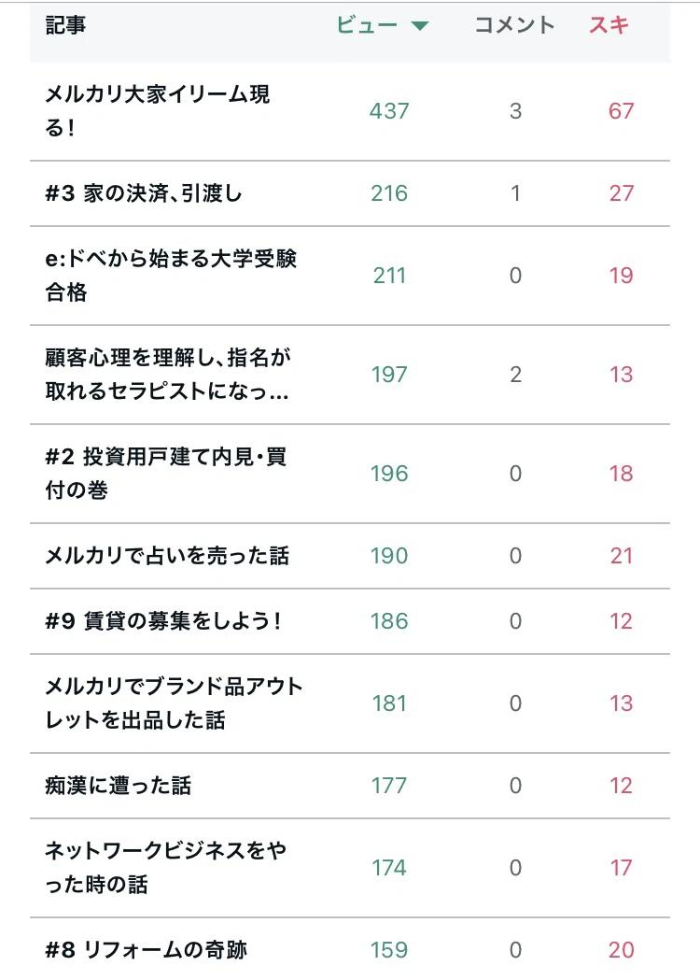Image resolution: width=700 pixels, height=980 pixels.
Task: Click the 437 view count
Action: click(x=389, y=110)
